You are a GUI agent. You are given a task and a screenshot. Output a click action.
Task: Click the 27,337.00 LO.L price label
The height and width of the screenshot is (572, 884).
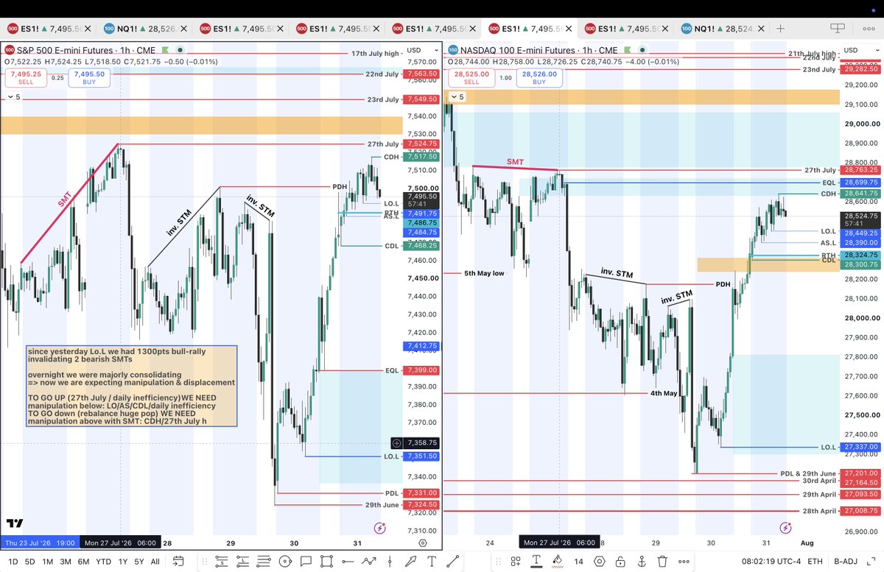pyautogui.click(x=860, y=447)
